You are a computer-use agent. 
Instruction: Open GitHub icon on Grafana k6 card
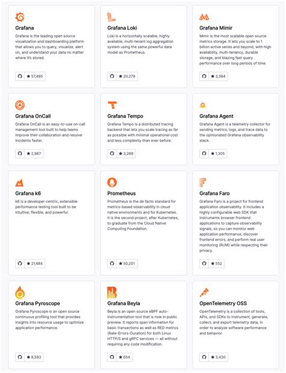pos(20,264)
